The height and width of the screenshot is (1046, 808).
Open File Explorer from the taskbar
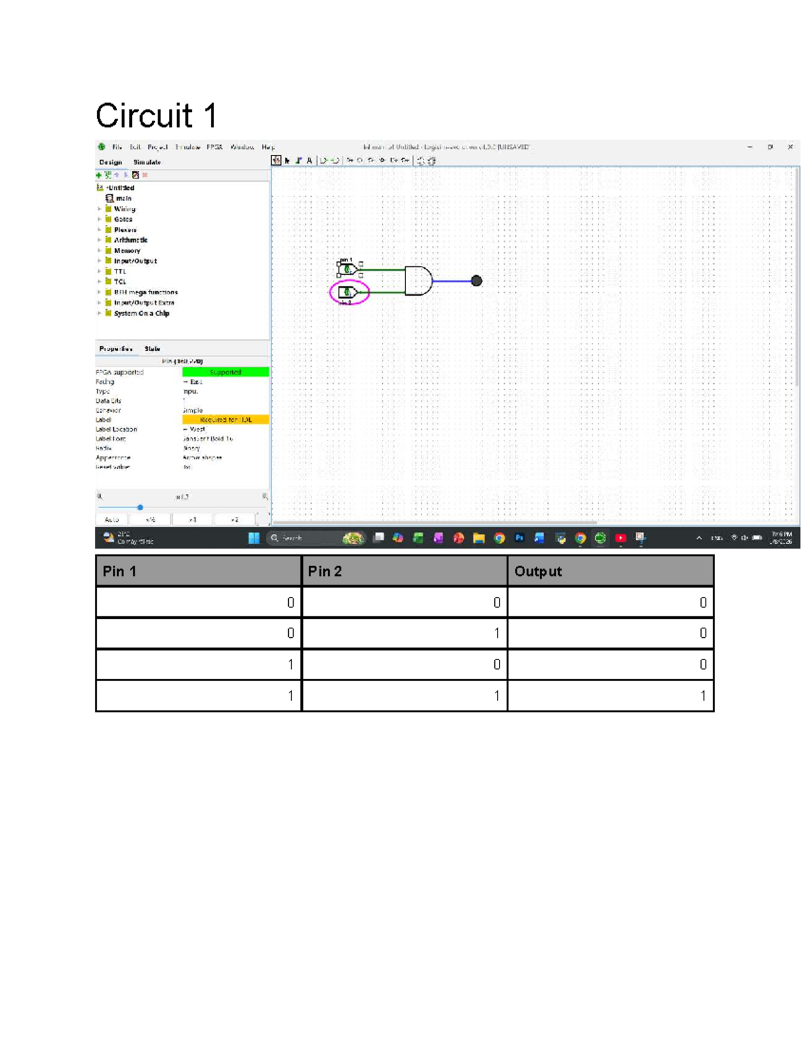point(479,537)
